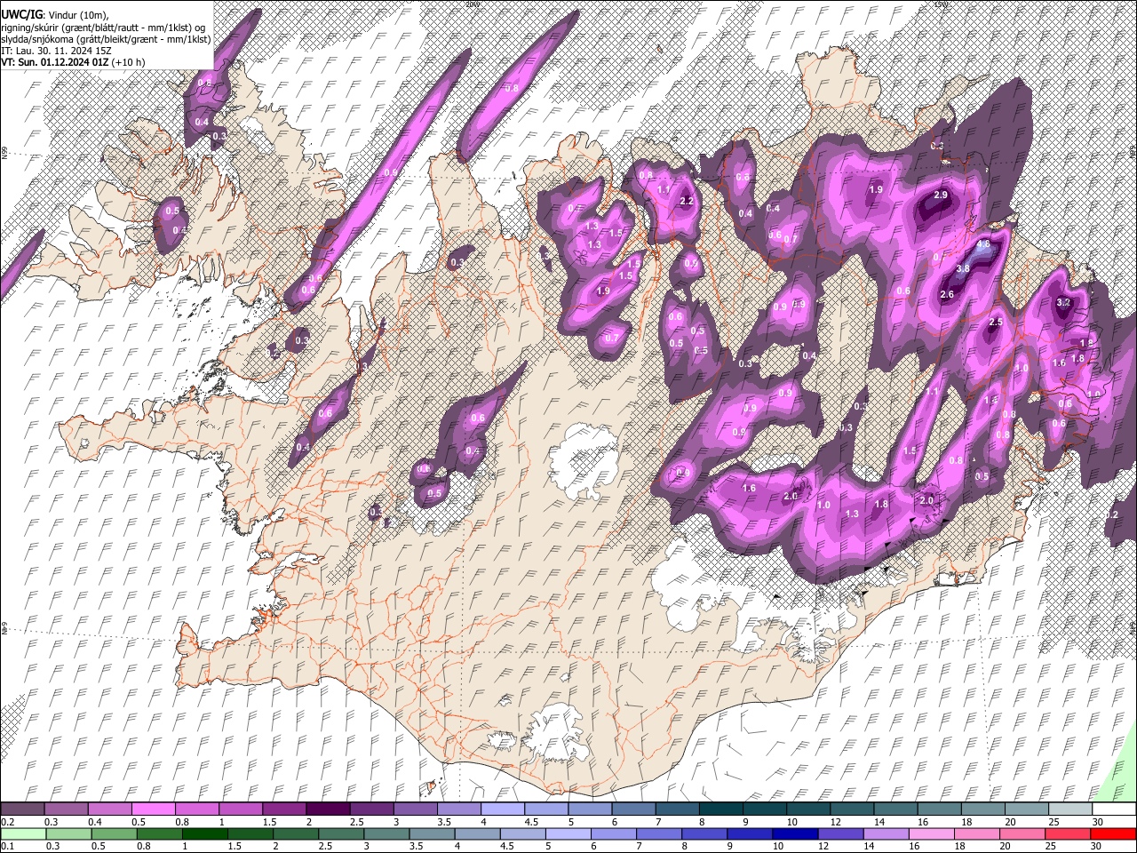Pick the dark blue 10 swatch in rain scale
Image resolution: width=1137 pixels, height=853 pixels.
click(x=795, y=833)
